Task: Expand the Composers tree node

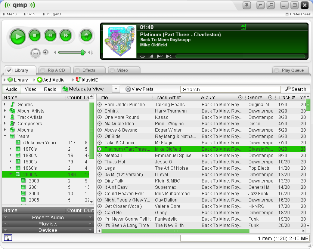Action: (x=5, y=123)
